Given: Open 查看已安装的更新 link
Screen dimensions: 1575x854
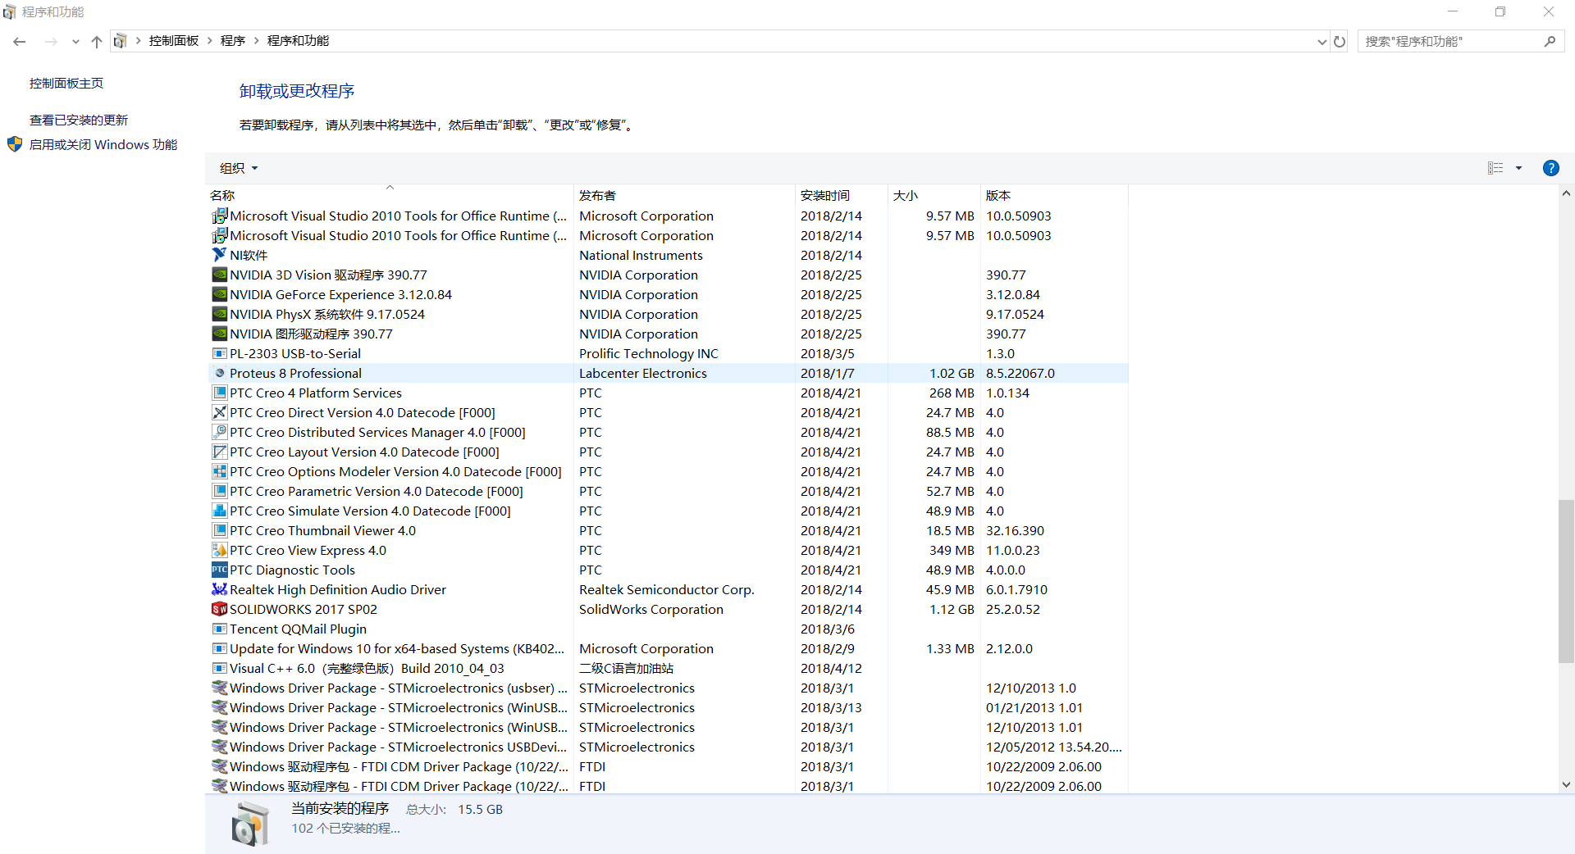Looking at the screenshot, I should click(79, 120).
